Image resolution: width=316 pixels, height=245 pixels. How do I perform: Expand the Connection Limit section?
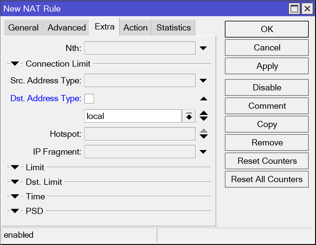(x=15, y=64)
